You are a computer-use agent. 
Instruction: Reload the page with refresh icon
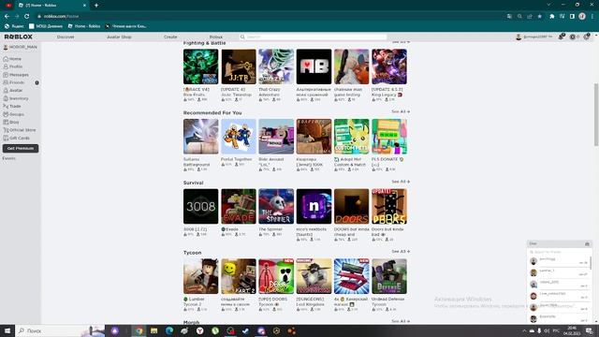point(27,17)
